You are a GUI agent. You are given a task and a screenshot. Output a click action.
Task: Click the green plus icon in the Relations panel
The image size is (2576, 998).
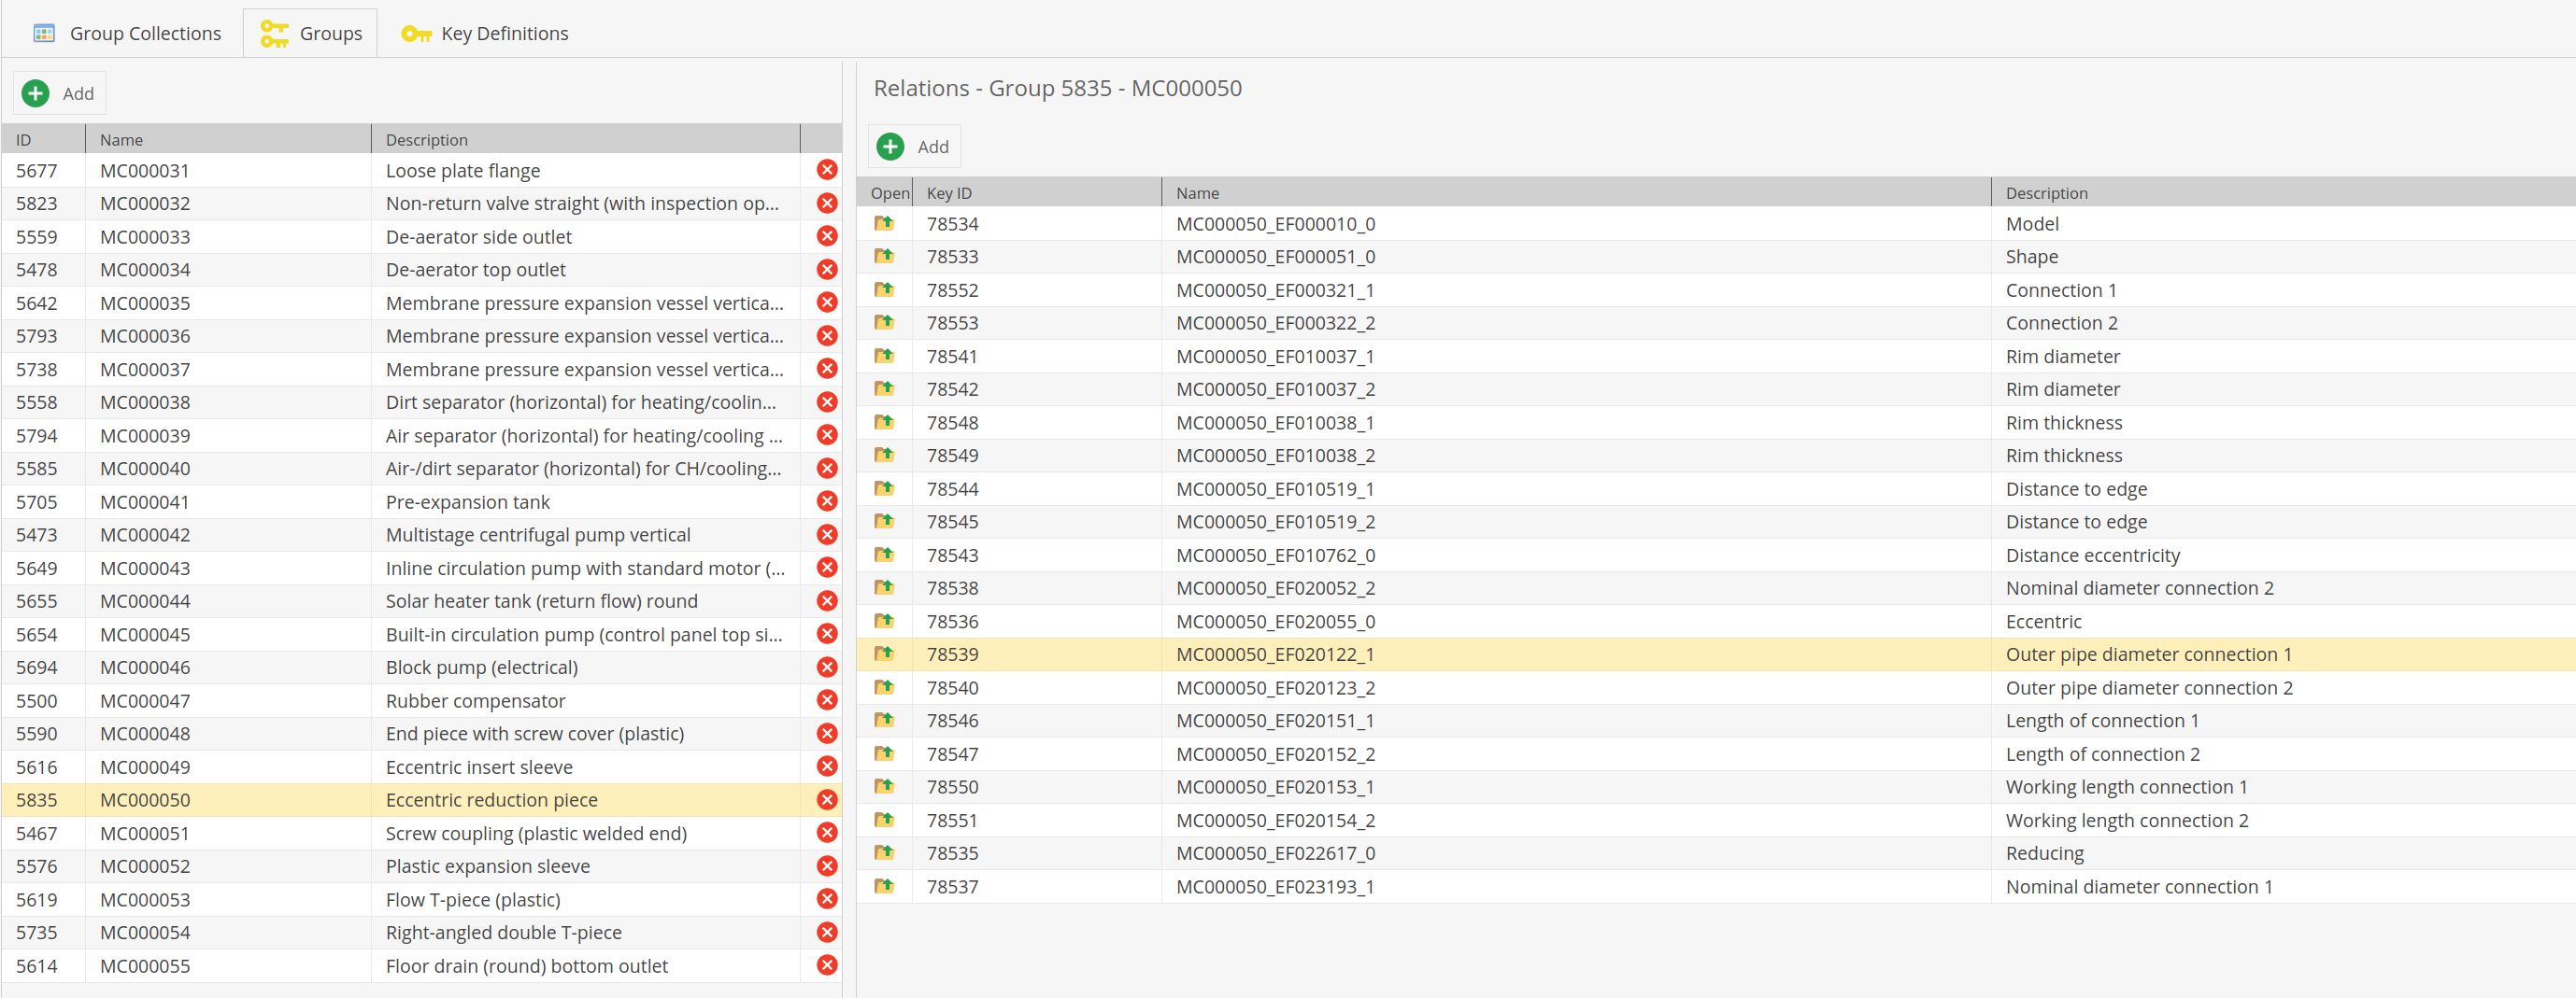point(890,146)
